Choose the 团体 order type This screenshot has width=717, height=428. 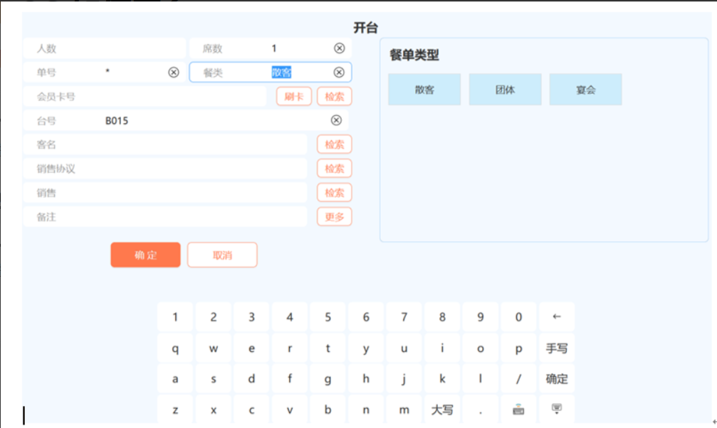point(505,90)
